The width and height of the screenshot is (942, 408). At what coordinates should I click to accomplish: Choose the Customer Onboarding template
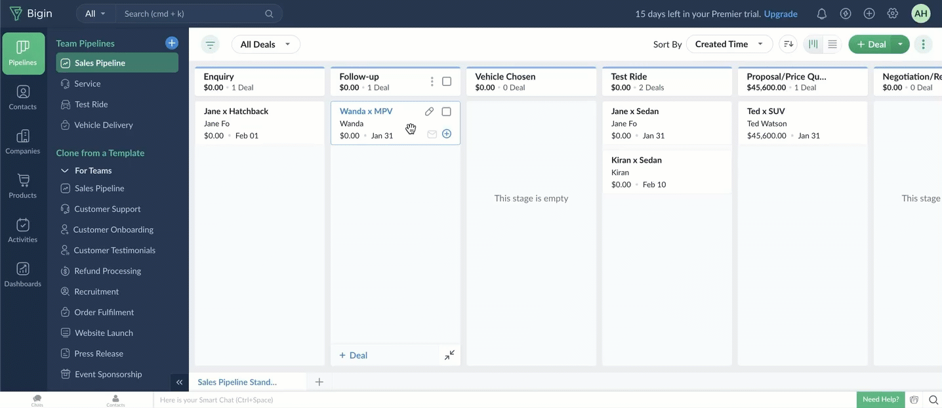coord(113,230)
